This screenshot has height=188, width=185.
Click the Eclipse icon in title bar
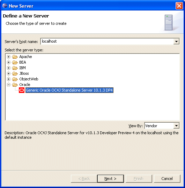pyautogui.click(x=5, y=6)
